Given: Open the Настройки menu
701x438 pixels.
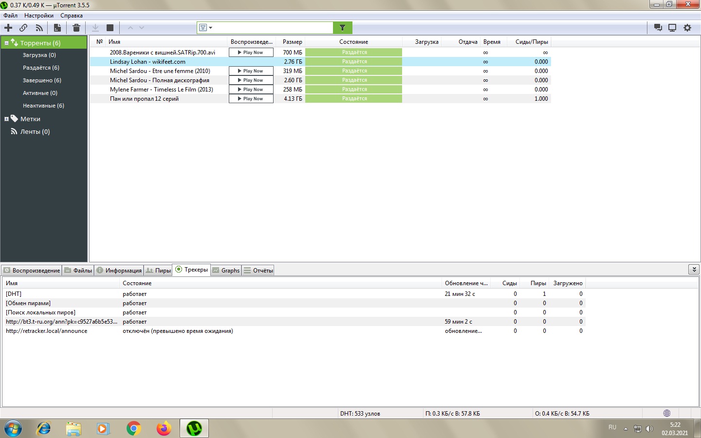Looking at the screenshot, I should click(x=39, y=16).
